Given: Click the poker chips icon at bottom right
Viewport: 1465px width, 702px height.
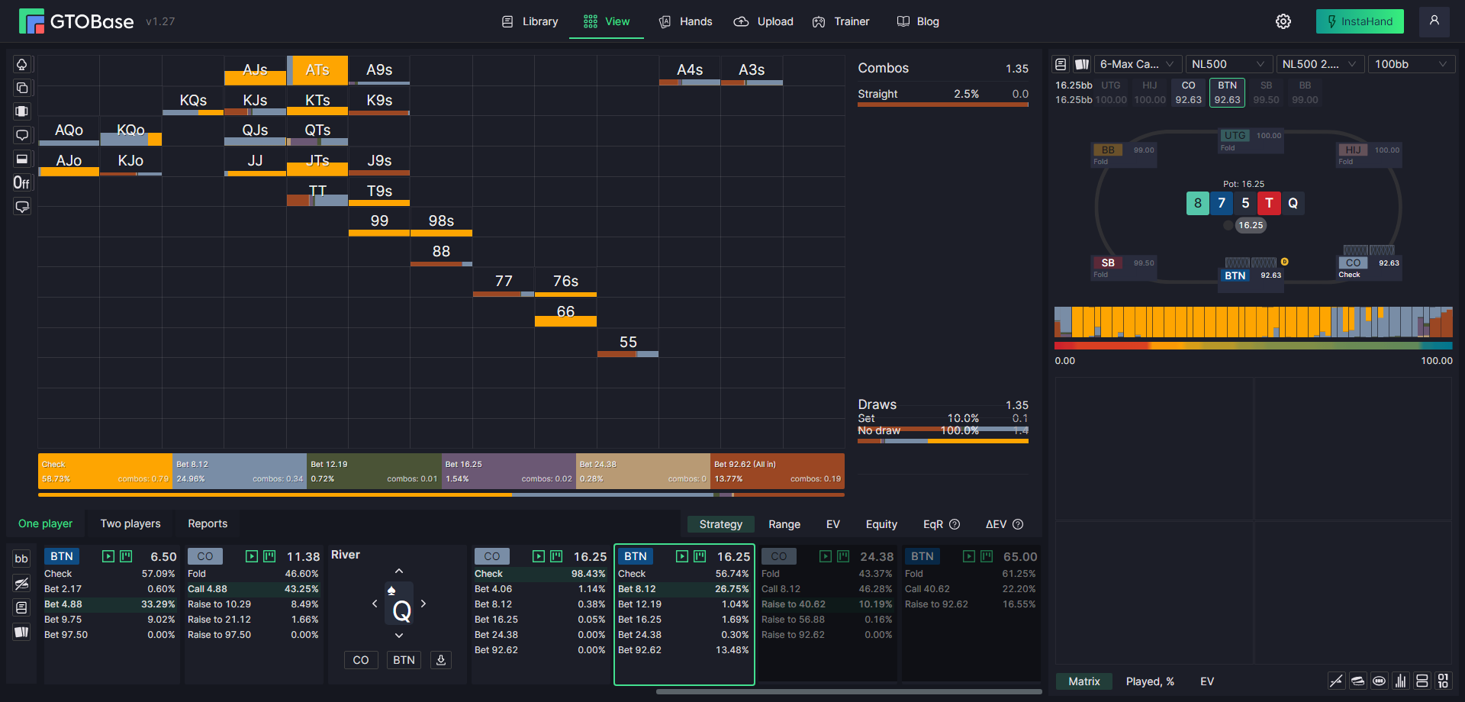Looking at the screenshot, I should click(x=1358, y=681).
